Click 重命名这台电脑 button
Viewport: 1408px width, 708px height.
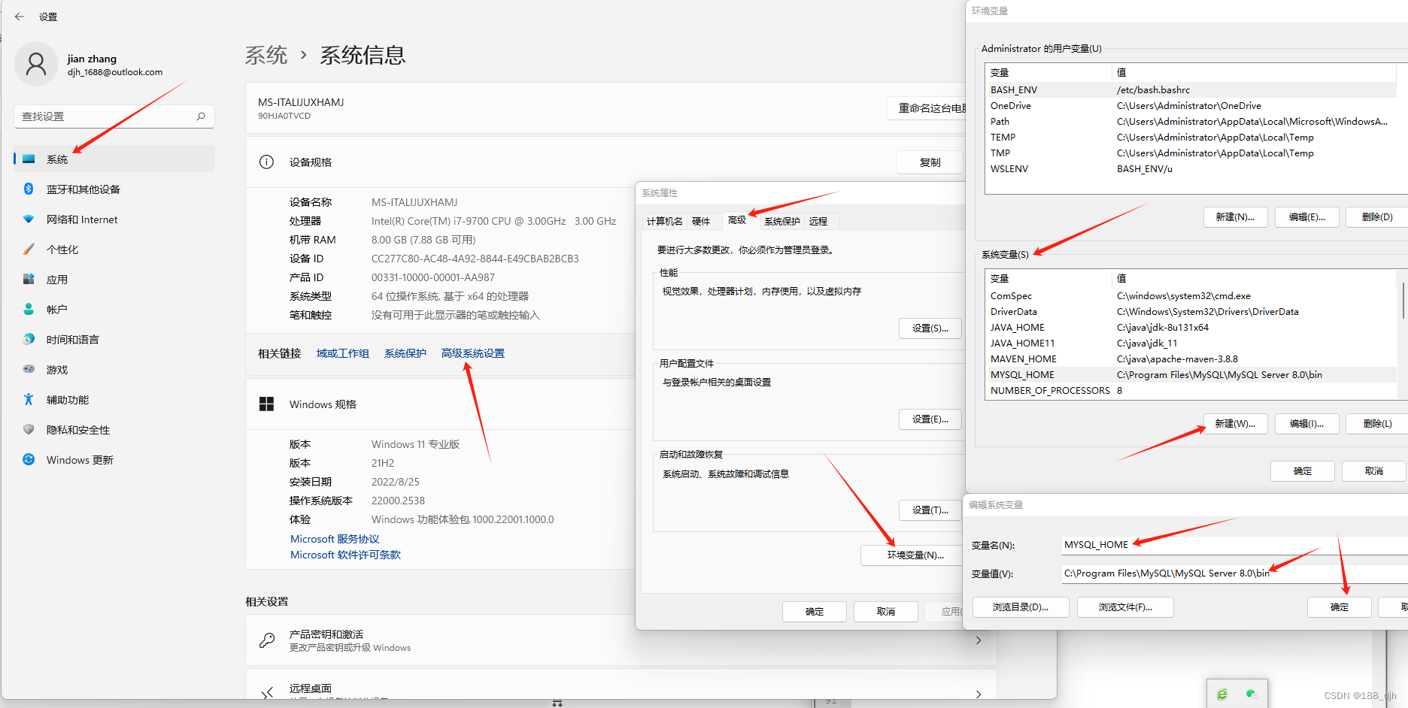click(x=927, y=108)
